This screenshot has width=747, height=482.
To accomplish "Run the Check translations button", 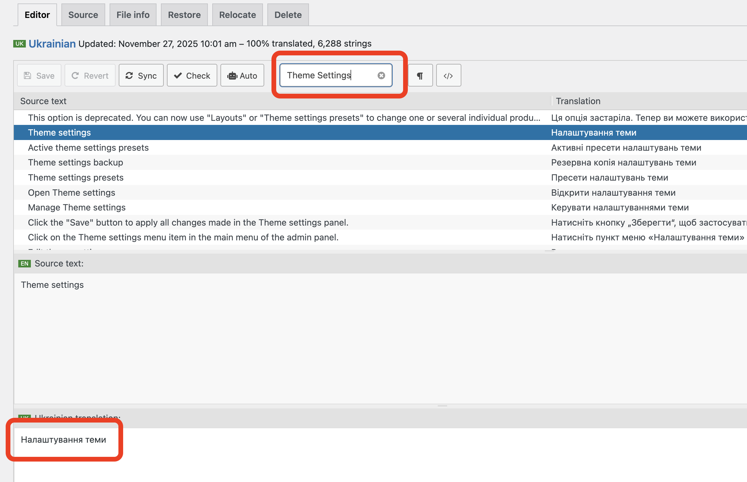I will coord(192,76).
